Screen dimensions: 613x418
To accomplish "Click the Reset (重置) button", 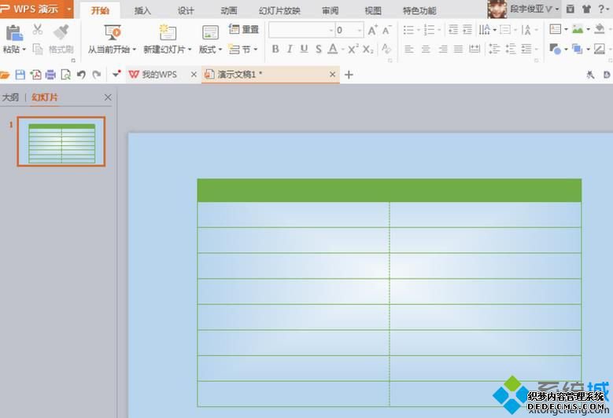I will tap(244, 29).
